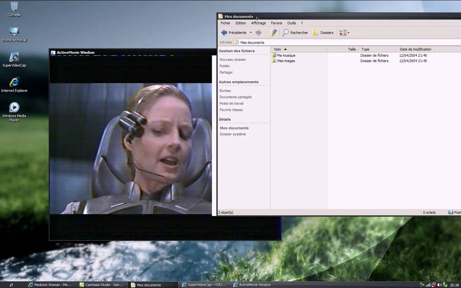
Task: Click the blue Précédente back arrow
Action: [224, 33]
